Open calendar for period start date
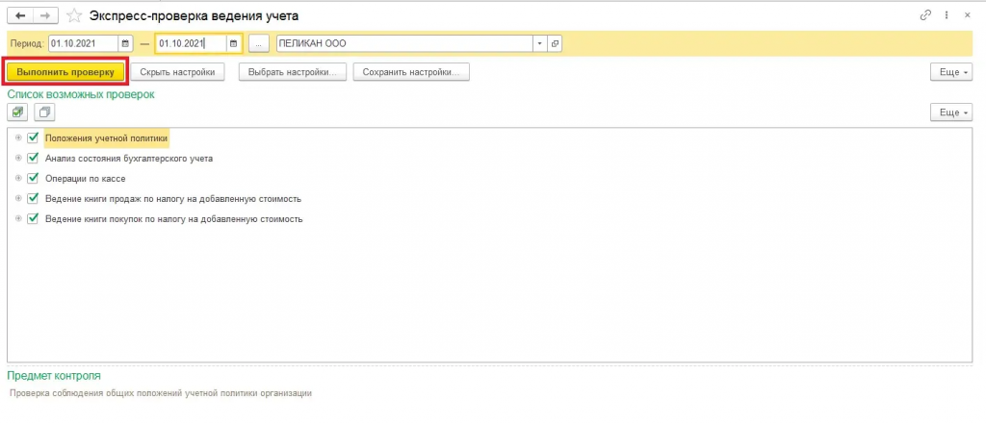The width and height of the screenshot is (986, 424). click(x=125, y=43)
